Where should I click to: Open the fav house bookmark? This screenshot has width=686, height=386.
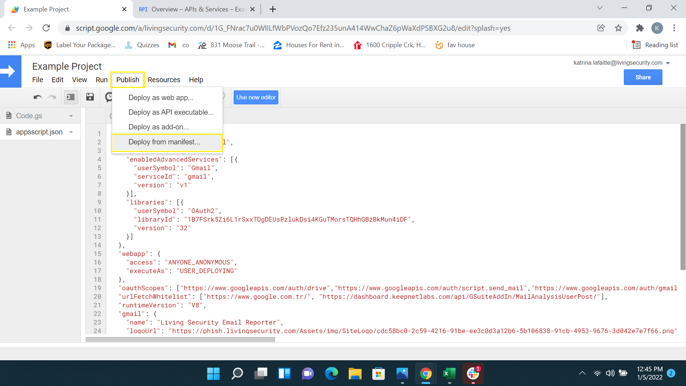tap(455, 45)
